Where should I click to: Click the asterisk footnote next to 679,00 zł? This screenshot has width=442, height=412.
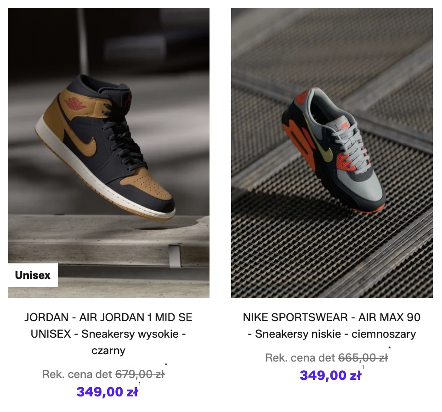166,365
